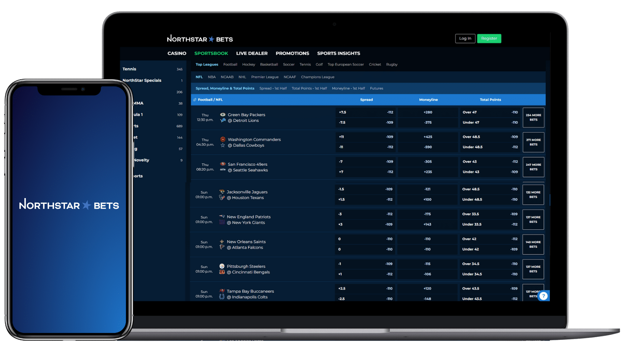Screen dimensions: 624x352
Task: Select Tampa Bay Buccaneers +120 moneyline
Action: (427, 288)
